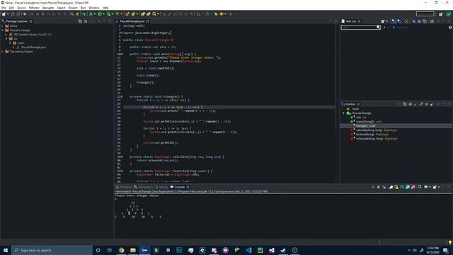
Task: Click the New Java Class icon
Action: (133, 14)
